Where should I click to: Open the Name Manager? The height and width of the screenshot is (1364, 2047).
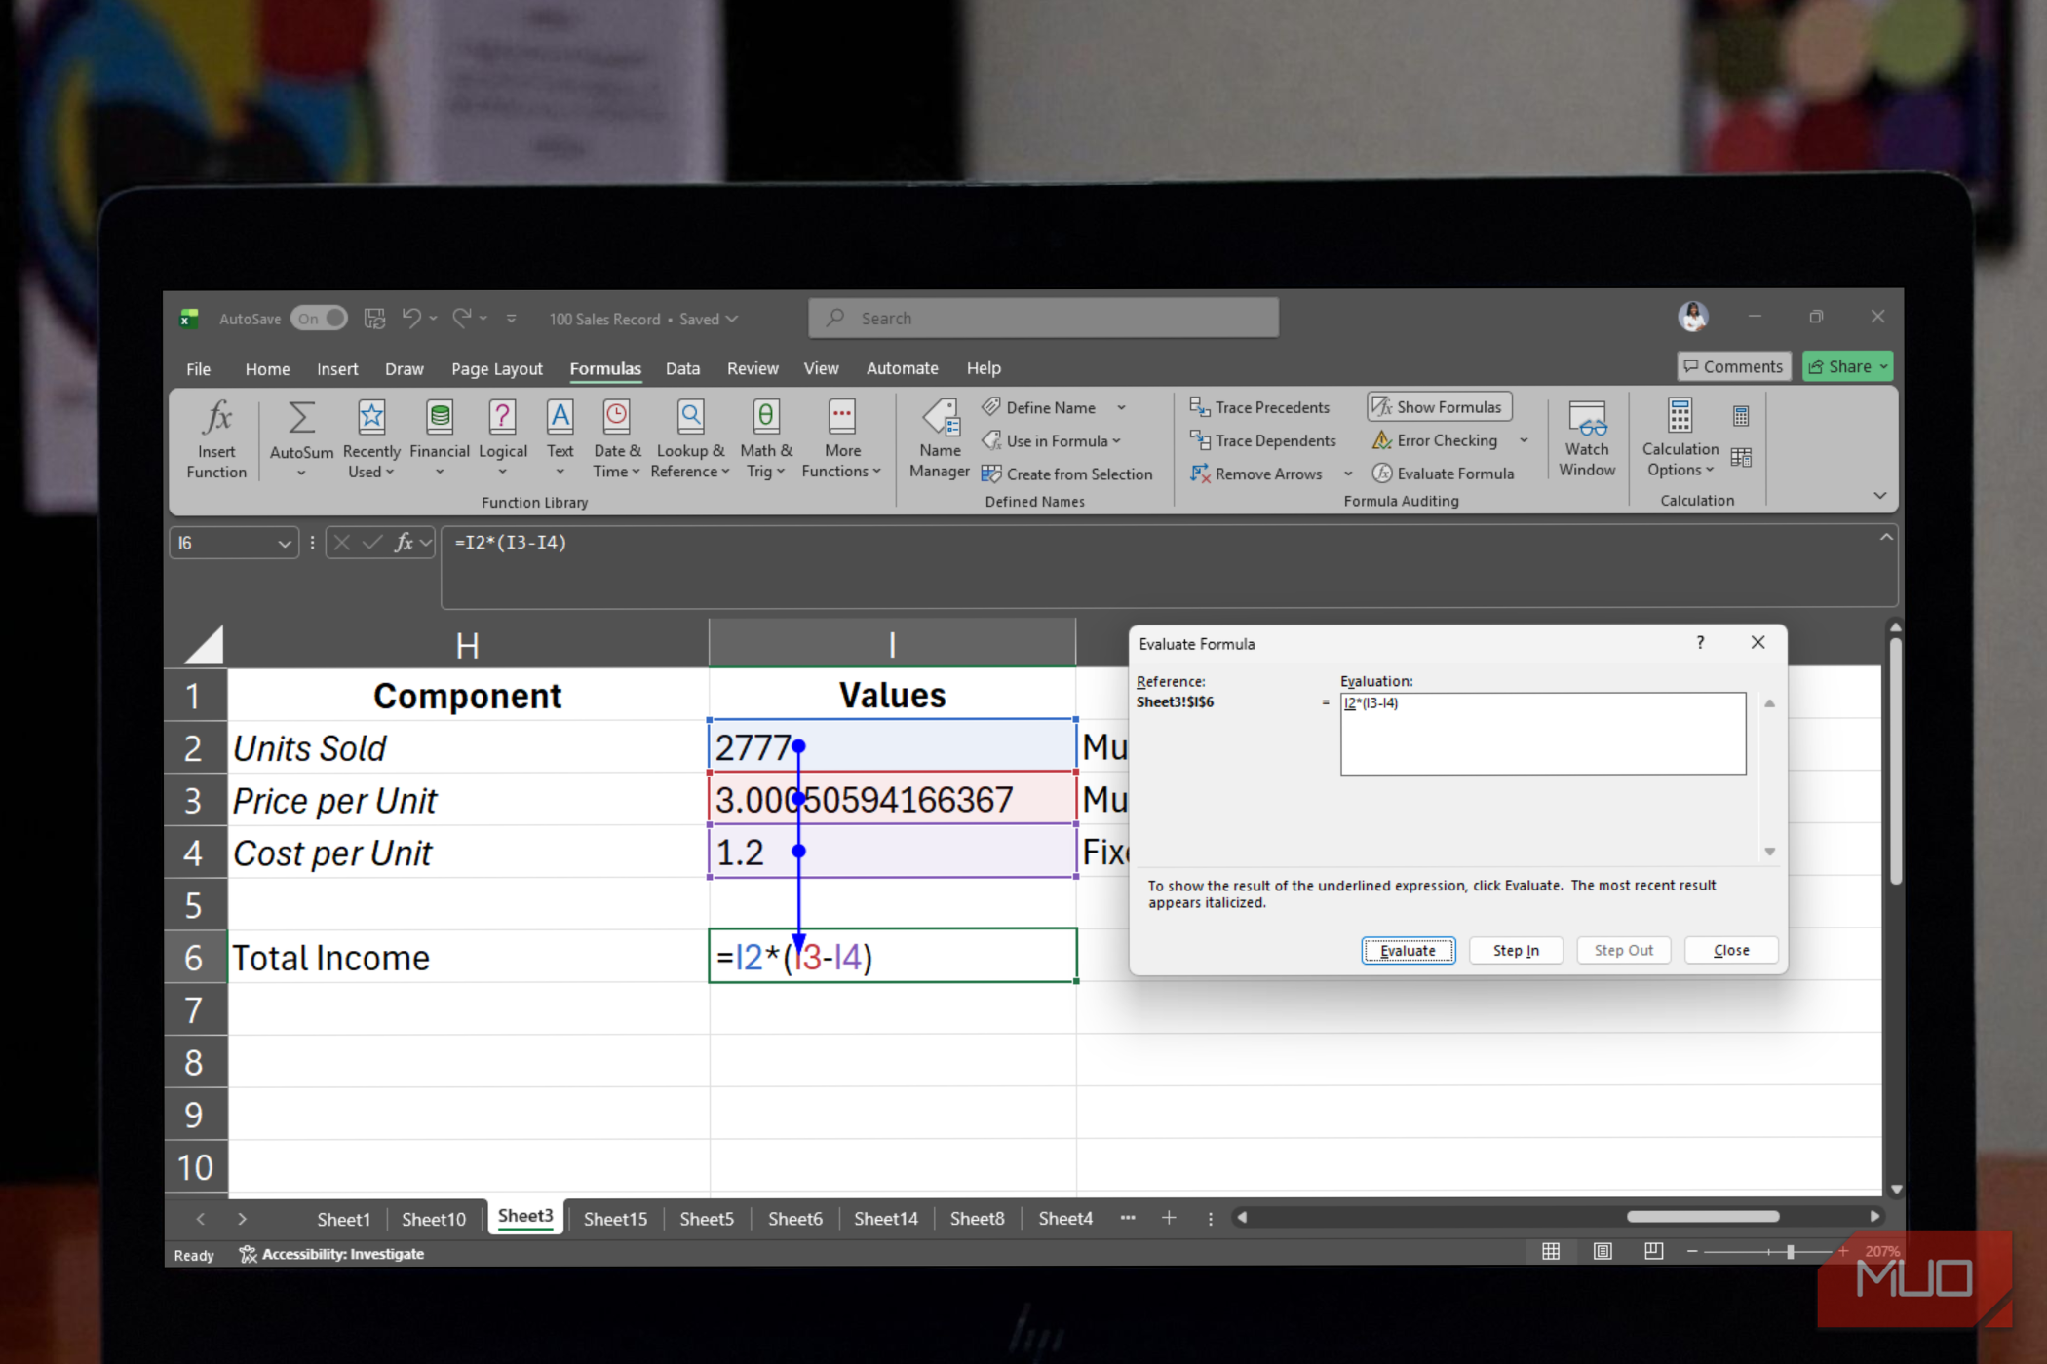(940, 440)
